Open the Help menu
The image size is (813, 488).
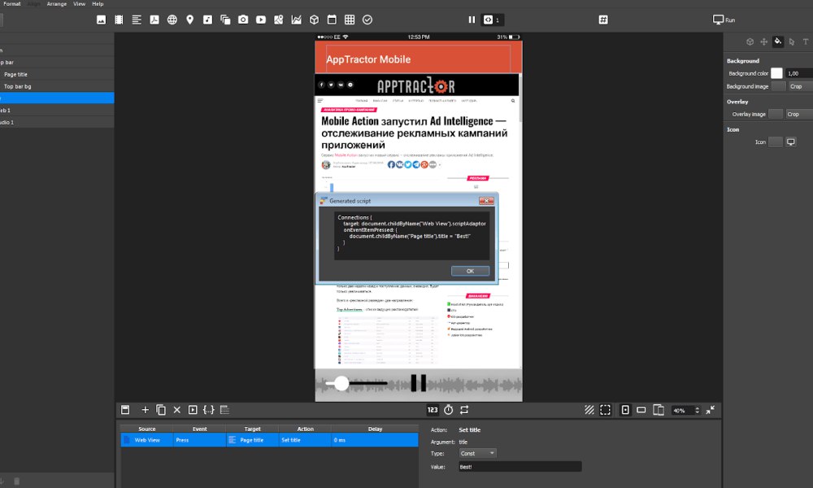point(98,3)
